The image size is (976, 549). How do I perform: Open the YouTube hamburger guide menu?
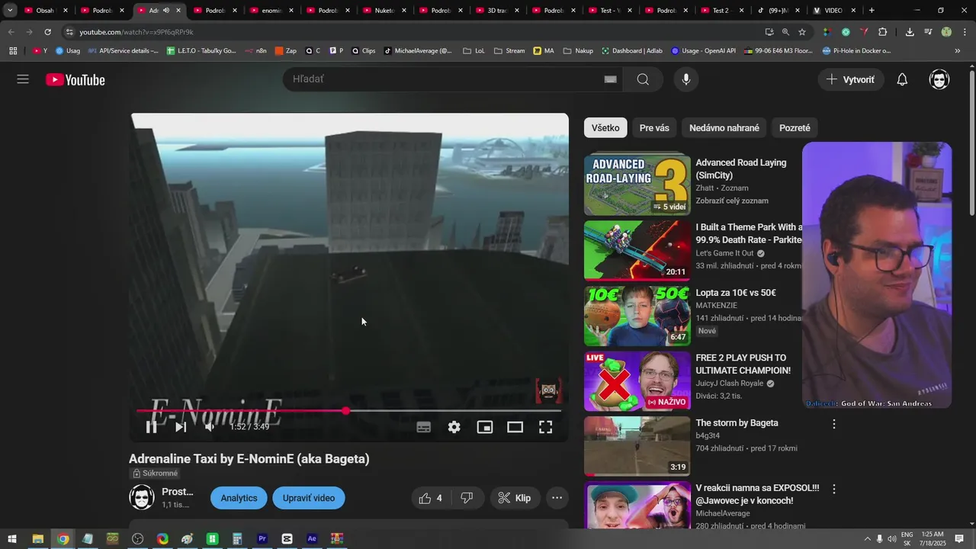[x=23, y=79]
